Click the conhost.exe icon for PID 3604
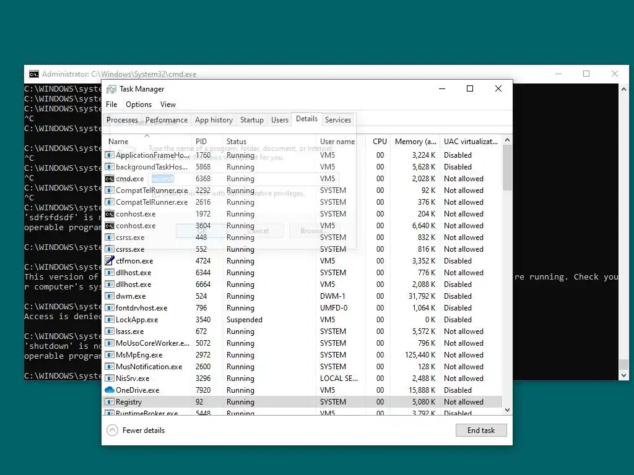The height and width of the screenshot is (475, 634). [x=109, y=225]
